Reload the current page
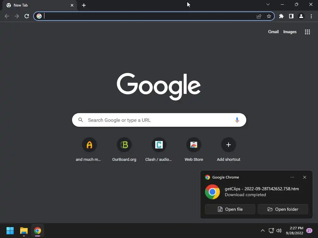 (27, 16)
